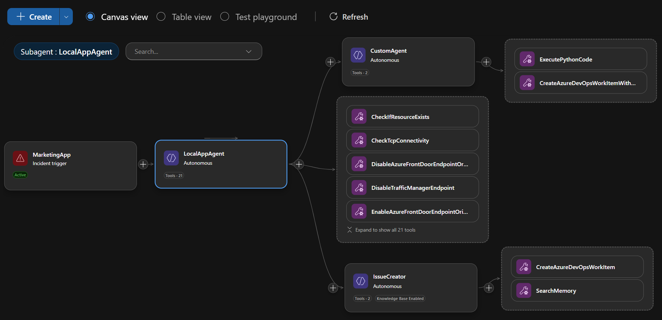Select the Test playground radio option
662x320 pixels.
(225, 17)
